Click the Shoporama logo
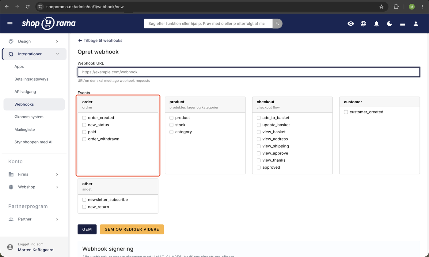429x257 pixels. tap(49, 24)
